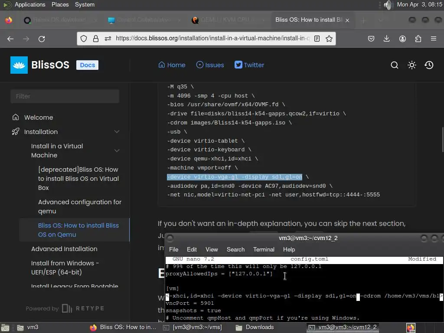Click show desktop icon in bottom panel
This screenshot has height=333, width=444.
pyautogui.click(x=5, y=328)
